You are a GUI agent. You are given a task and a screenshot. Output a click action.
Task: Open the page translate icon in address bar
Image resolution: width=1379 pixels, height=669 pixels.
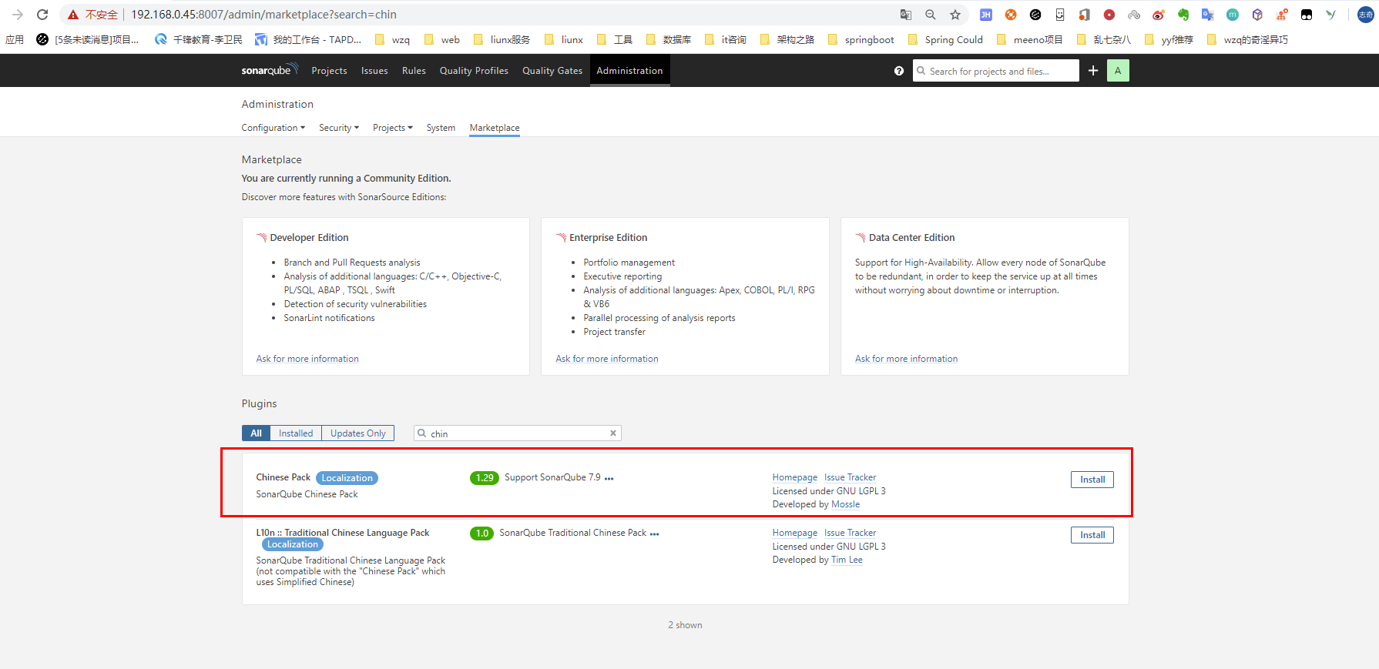(906, 15)
